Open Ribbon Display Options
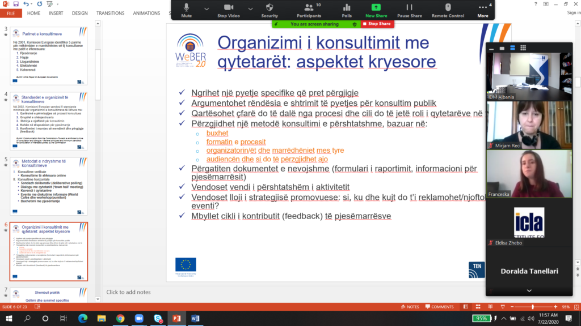581x326 pixels. [x=546, y=4]
